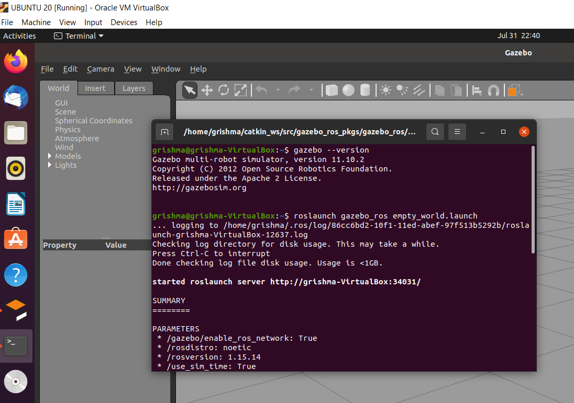Add a directional light
Viewport: 574px width, 403px height.
coord(419,90)
